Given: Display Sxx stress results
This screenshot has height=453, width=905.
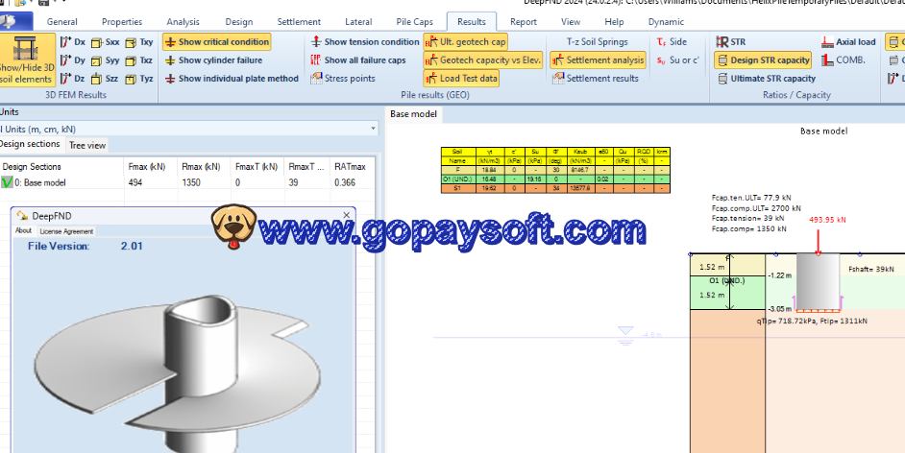Looking at the screenshot, I should coord(105,42).
